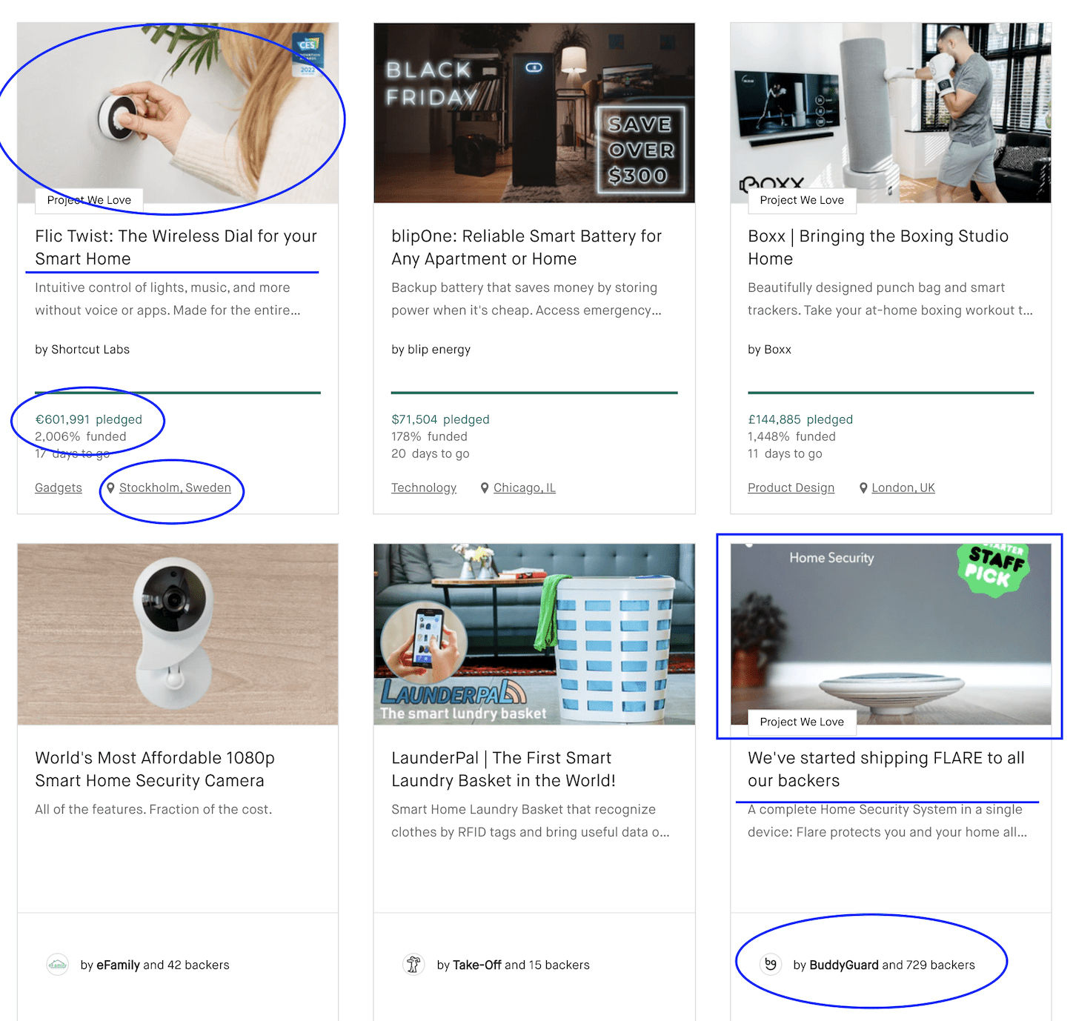Open the Boxx boxing studio project image
Image resolution: width=1073 pixels, height=1021 pixels.
tap(891, 113)
